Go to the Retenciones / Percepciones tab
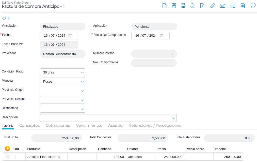The image size is (257, 163). click(x=155, y=126)
